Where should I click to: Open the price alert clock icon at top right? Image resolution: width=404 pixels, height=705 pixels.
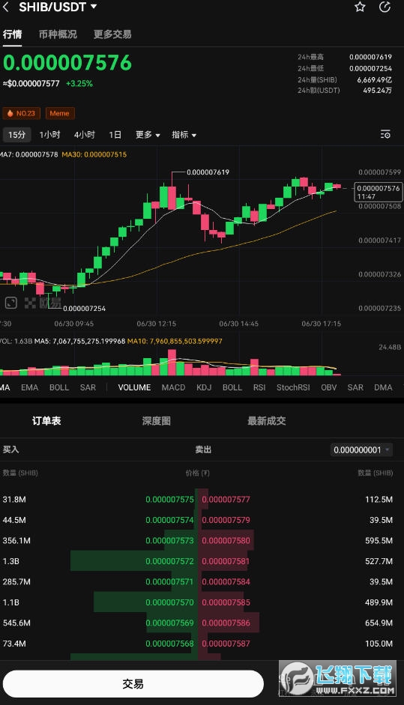[385, 7]
